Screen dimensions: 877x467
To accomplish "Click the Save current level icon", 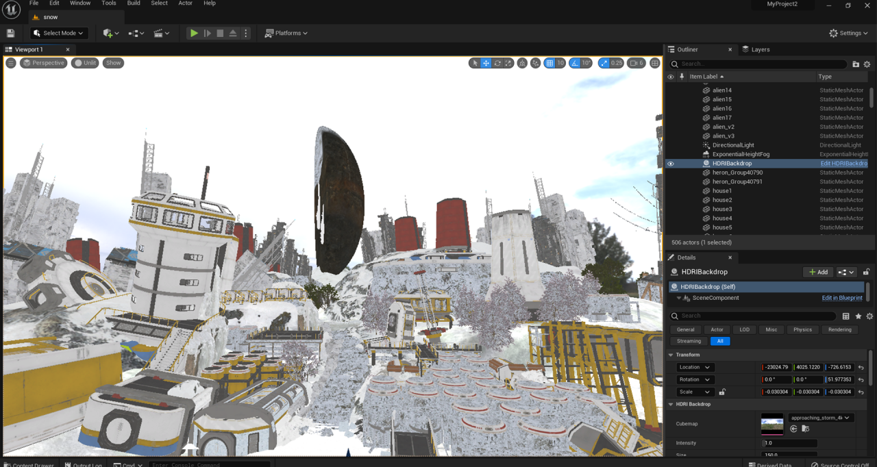I will click(10, 33).
